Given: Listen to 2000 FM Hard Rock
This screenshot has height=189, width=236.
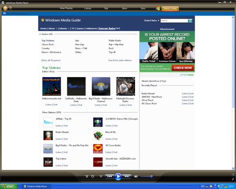Looking at the screenshot, I should [184, 97].
